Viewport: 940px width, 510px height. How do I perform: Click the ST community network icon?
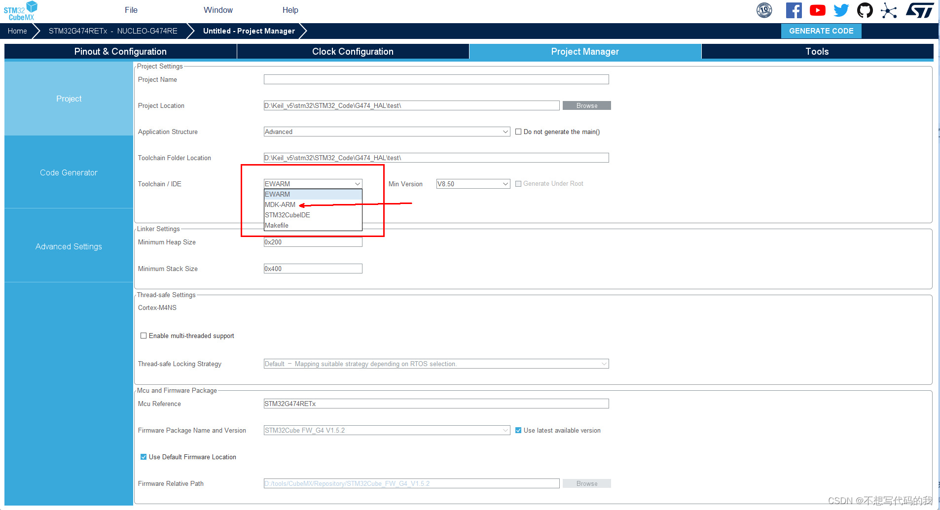pos(889,10)
